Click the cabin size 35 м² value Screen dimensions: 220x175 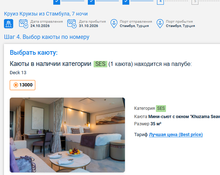(x=156, y=124)
